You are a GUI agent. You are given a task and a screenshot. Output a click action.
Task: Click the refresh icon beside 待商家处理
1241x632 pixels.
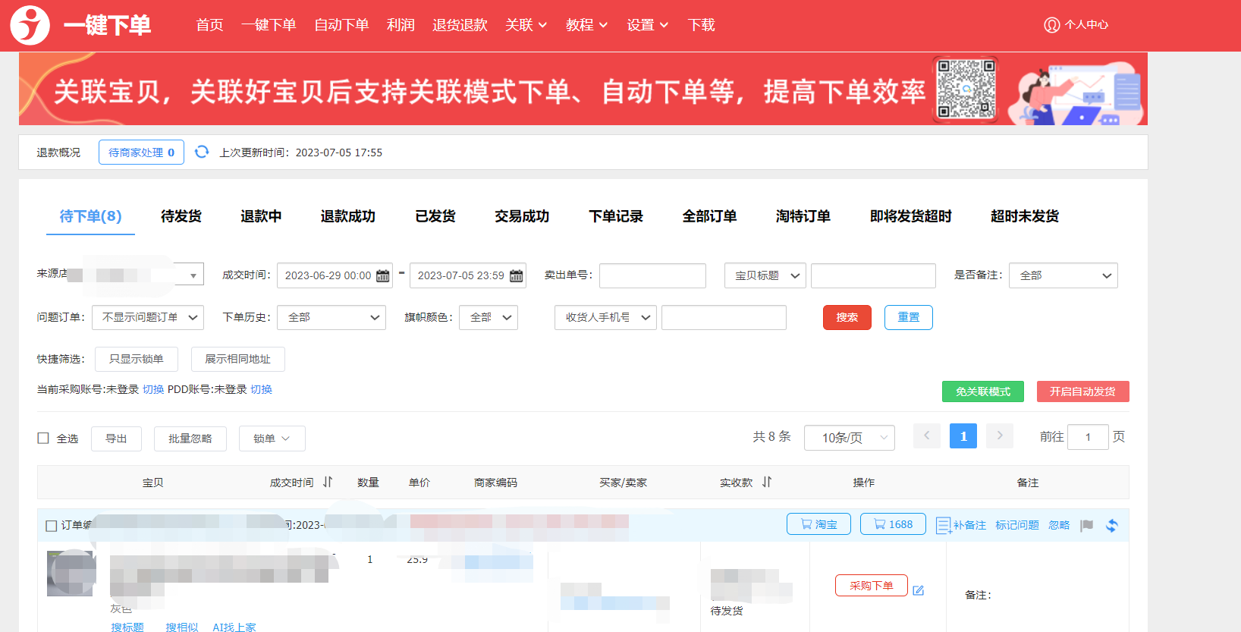pyautogui.click(x=202, y=152)
